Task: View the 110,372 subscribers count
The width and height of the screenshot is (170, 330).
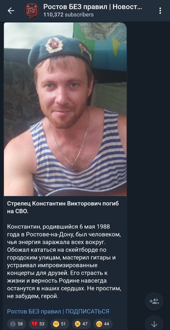Action: pyautogui.click(x=68, y=15)
